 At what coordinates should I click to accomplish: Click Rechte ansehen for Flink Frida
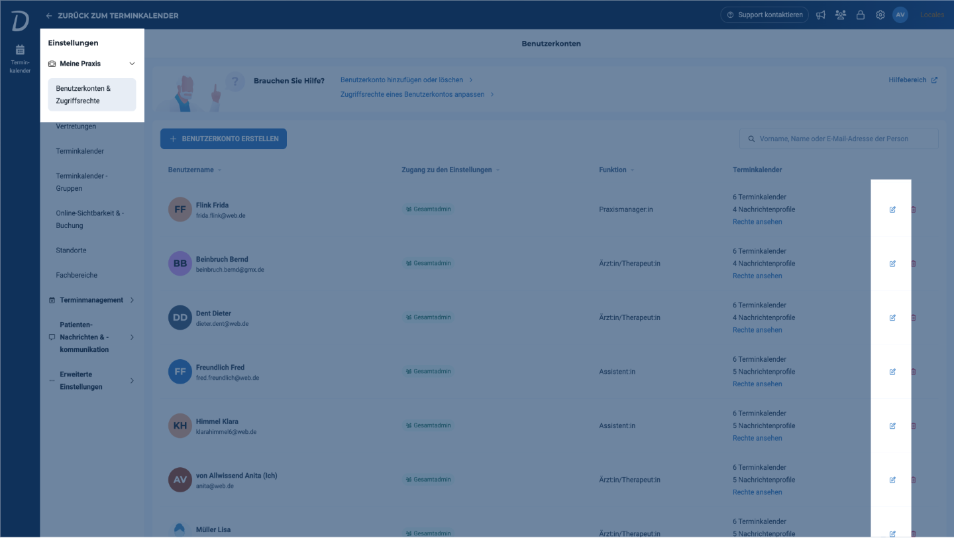point(757,222)
